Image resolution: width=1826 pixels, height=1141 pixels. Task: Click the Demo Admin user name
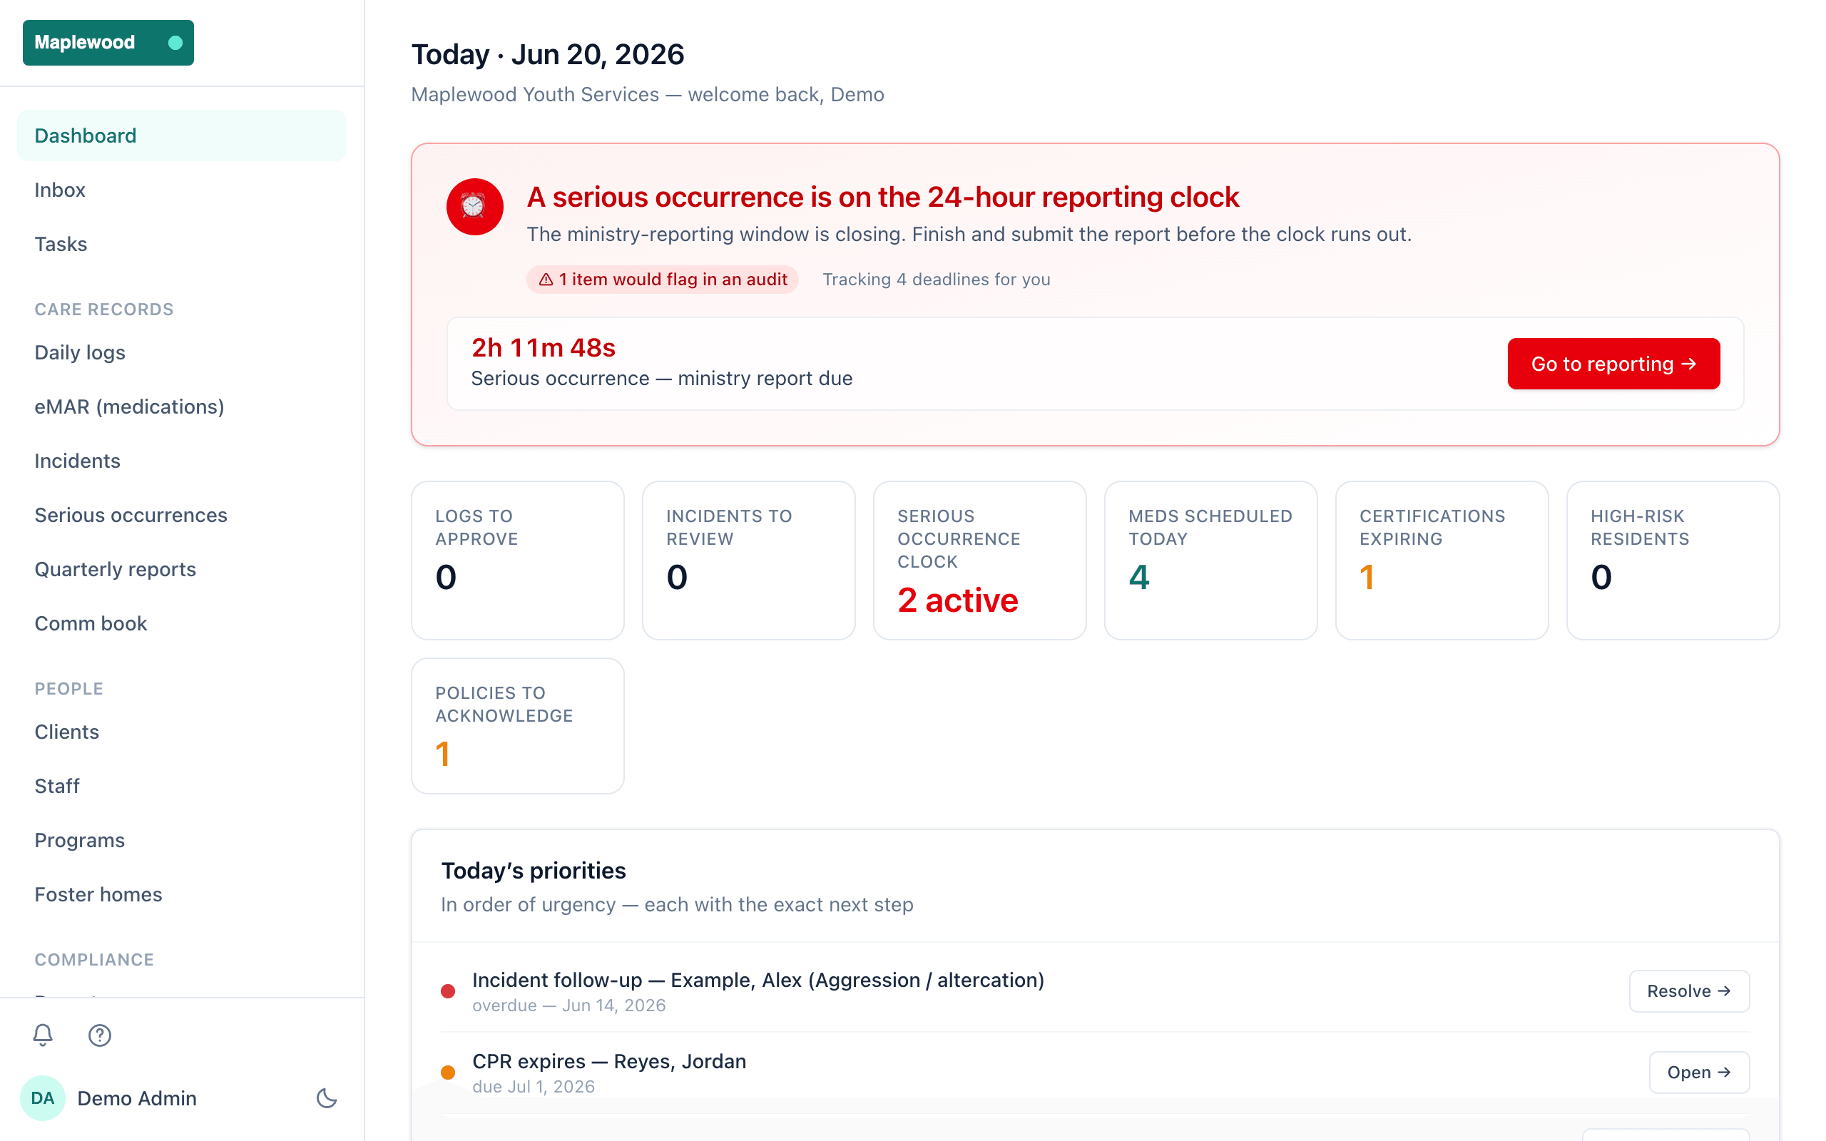tap(136, 1098)
